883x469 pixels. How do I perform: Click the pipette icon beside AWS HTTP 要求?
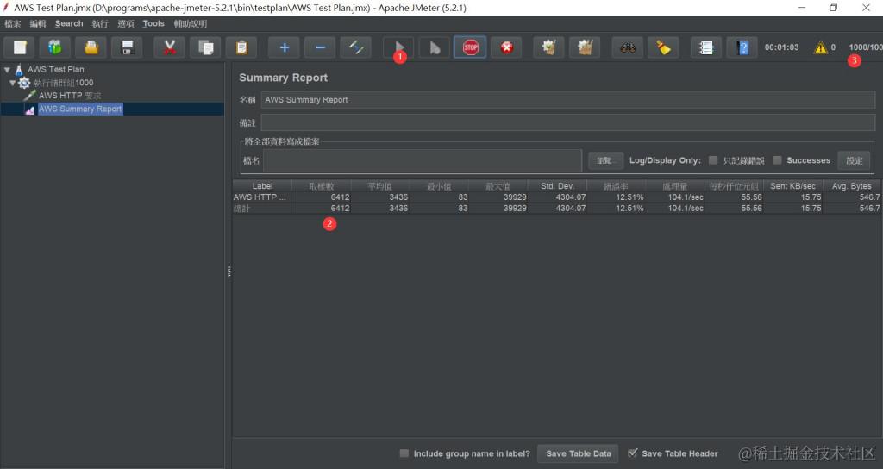tap(30, 96)
